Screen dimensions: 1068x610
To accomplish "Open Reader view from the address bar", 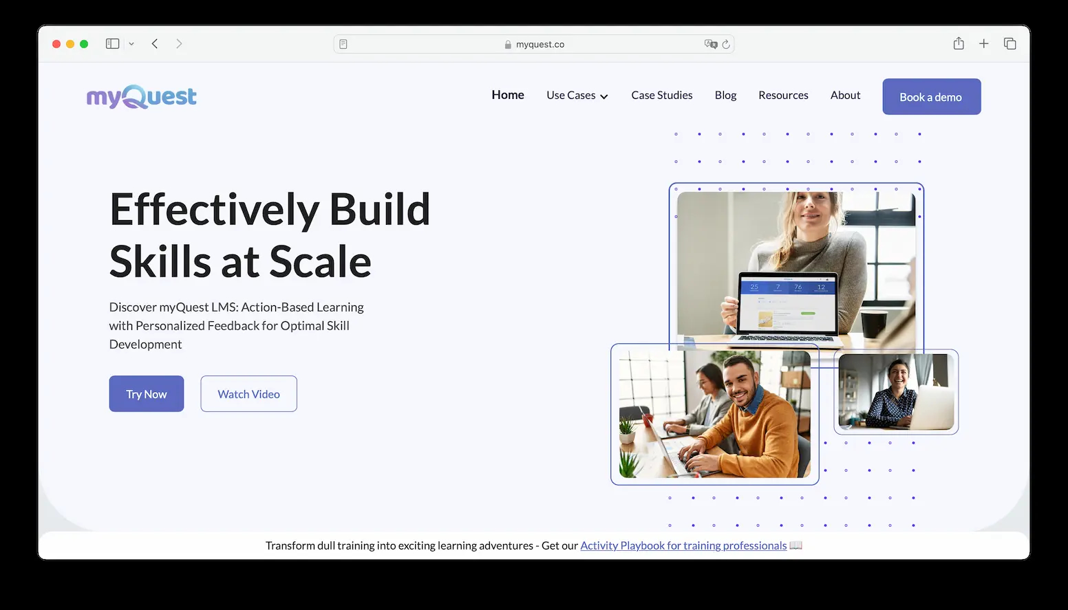I will (x=342, y=43).
